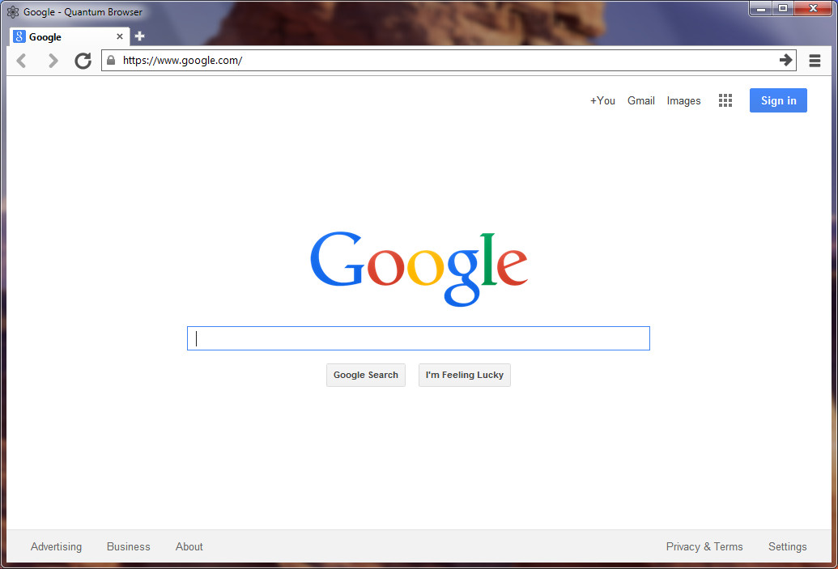
Task: Close the Google tab
Action: tap(120, 36)
